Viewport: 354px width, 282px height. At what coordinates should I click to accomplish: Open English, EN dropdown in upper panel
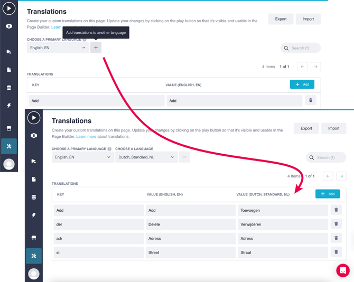(58, 48)
